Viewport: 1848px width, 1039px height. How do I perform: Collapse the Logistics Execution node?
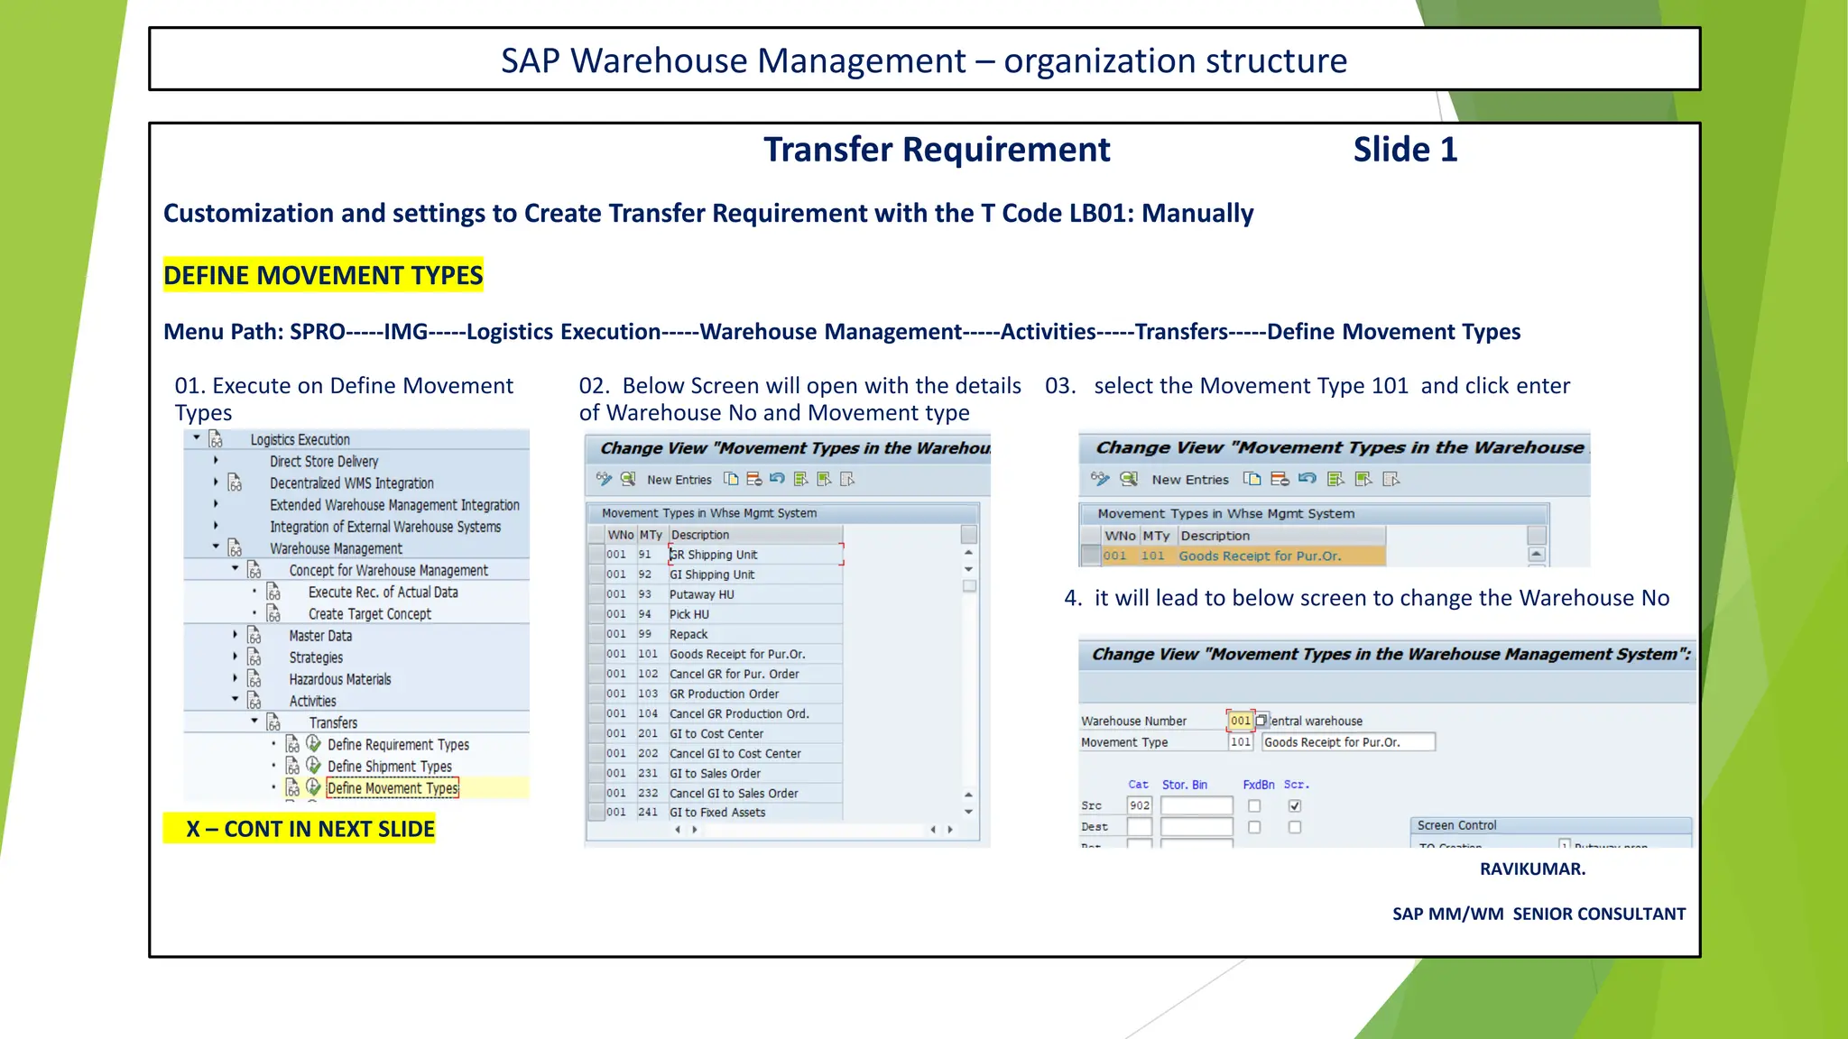pyautogui.click(x=197, y=437)
